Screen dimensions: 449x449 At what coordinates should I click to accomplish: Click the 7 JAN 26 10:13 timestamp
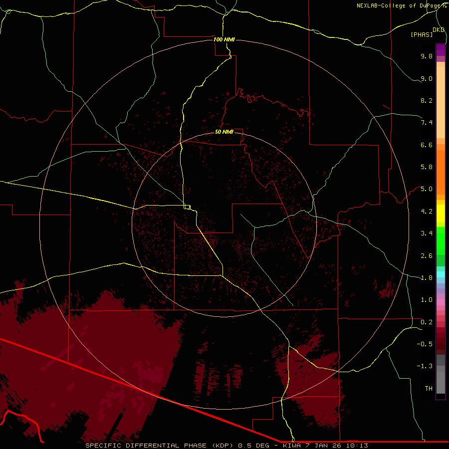coord(338,446)
